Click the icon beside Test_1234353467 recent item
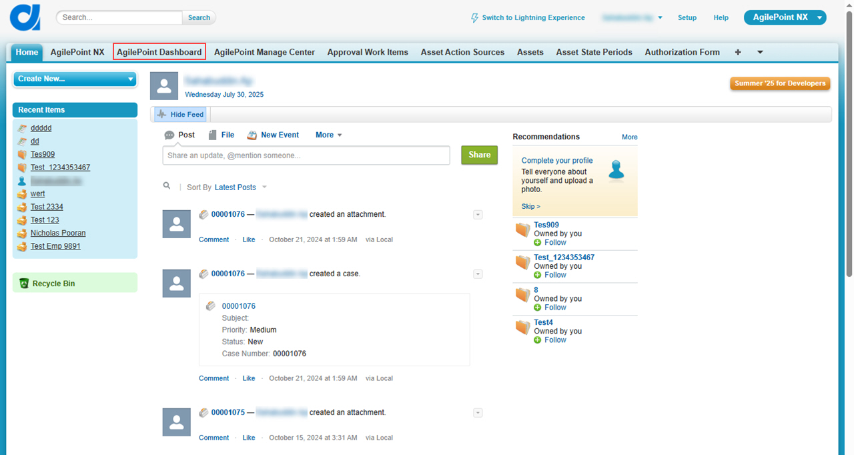854x455 pixels. coord(22,167)
